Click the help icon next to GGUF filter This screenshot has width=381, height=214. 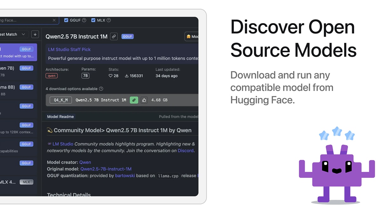pyautogui.click(x=84, y=20)
